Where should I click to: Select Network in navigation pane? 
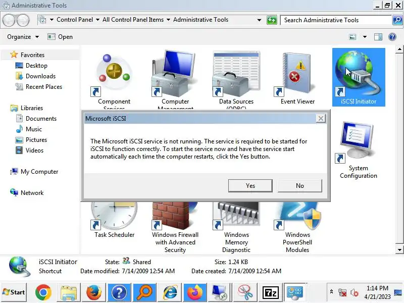[x=32, y=193]
